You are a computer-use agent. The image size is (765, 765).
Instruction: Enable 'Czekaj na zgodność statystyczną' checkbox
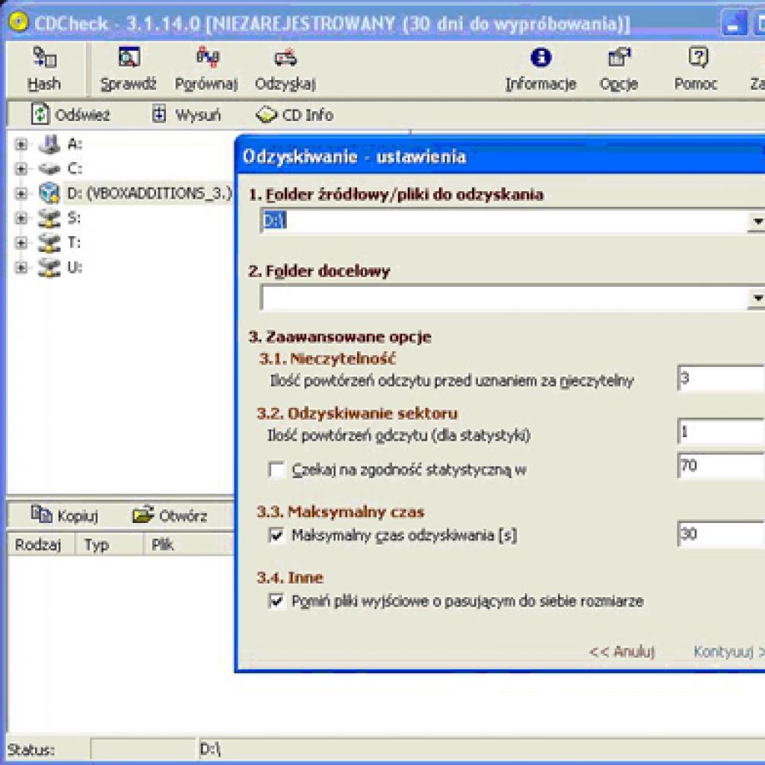click(x=276, y=470)
